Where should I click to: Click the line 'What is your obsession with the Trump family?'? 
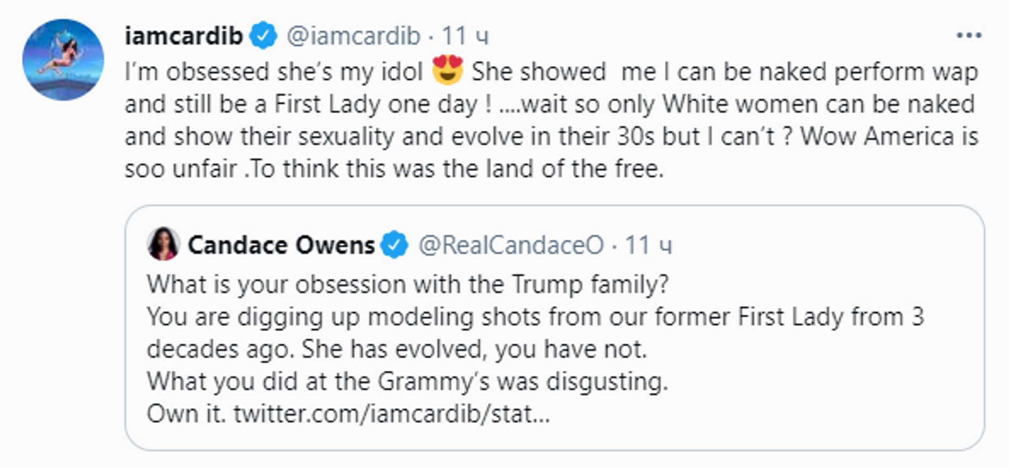click(x=407, y=284)
